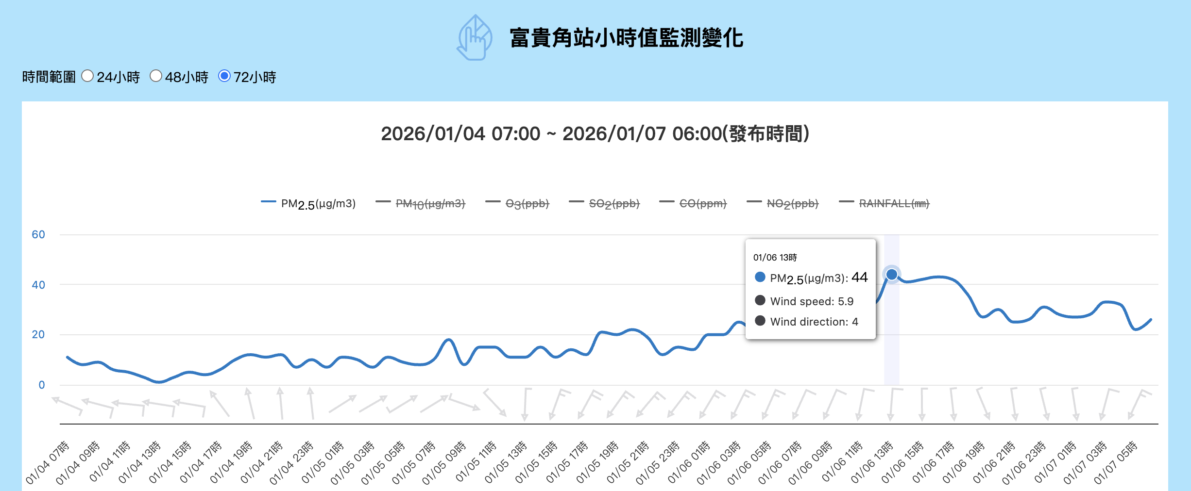Click the PM10 legend line marker
Image resolution: width=1191 pixels, height=491 pixels.
(x=383, y=202)
